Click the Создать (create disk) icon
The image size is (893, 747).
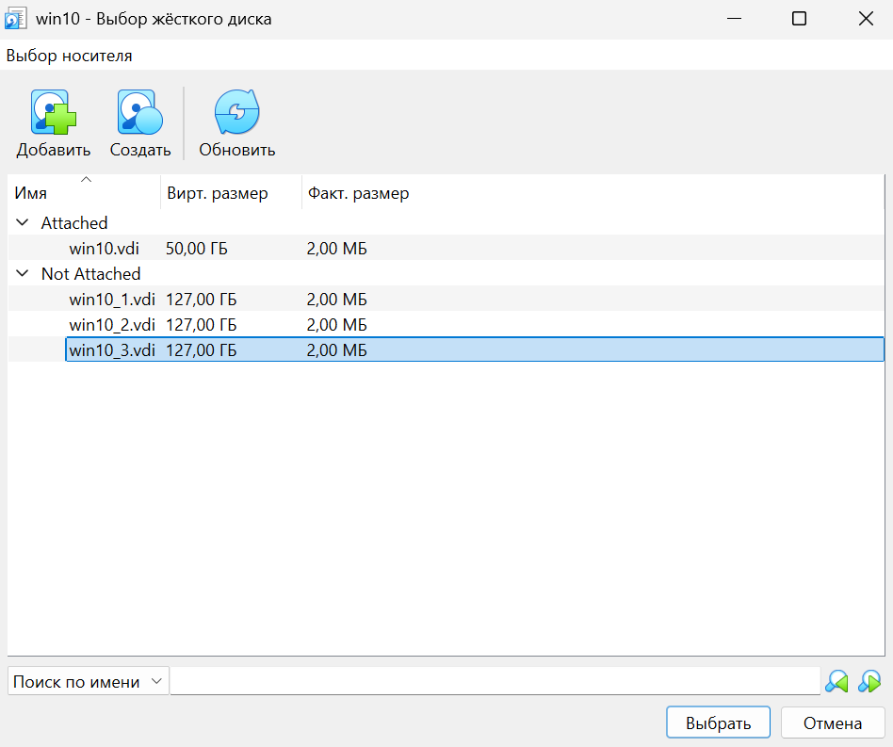tap(140, 112)
